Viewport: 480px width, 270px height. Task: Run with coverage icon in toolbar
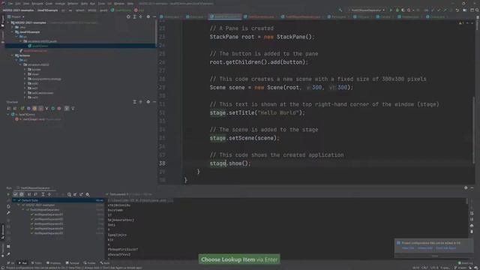pos(403,10)
